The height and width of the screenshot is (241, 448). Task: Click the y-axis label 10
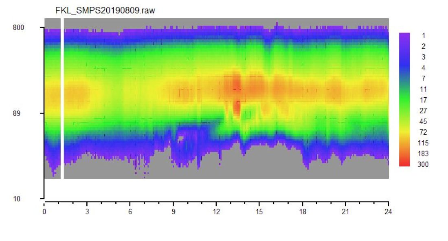pos(17,199)
